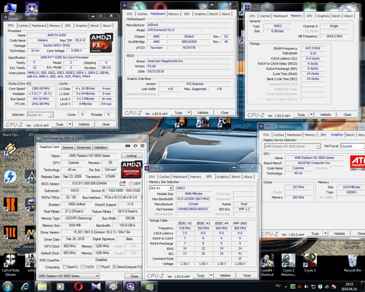Open the Call of Duty Black Ops III shortcut
365x292 pixels.
click(x=10, y=237)
